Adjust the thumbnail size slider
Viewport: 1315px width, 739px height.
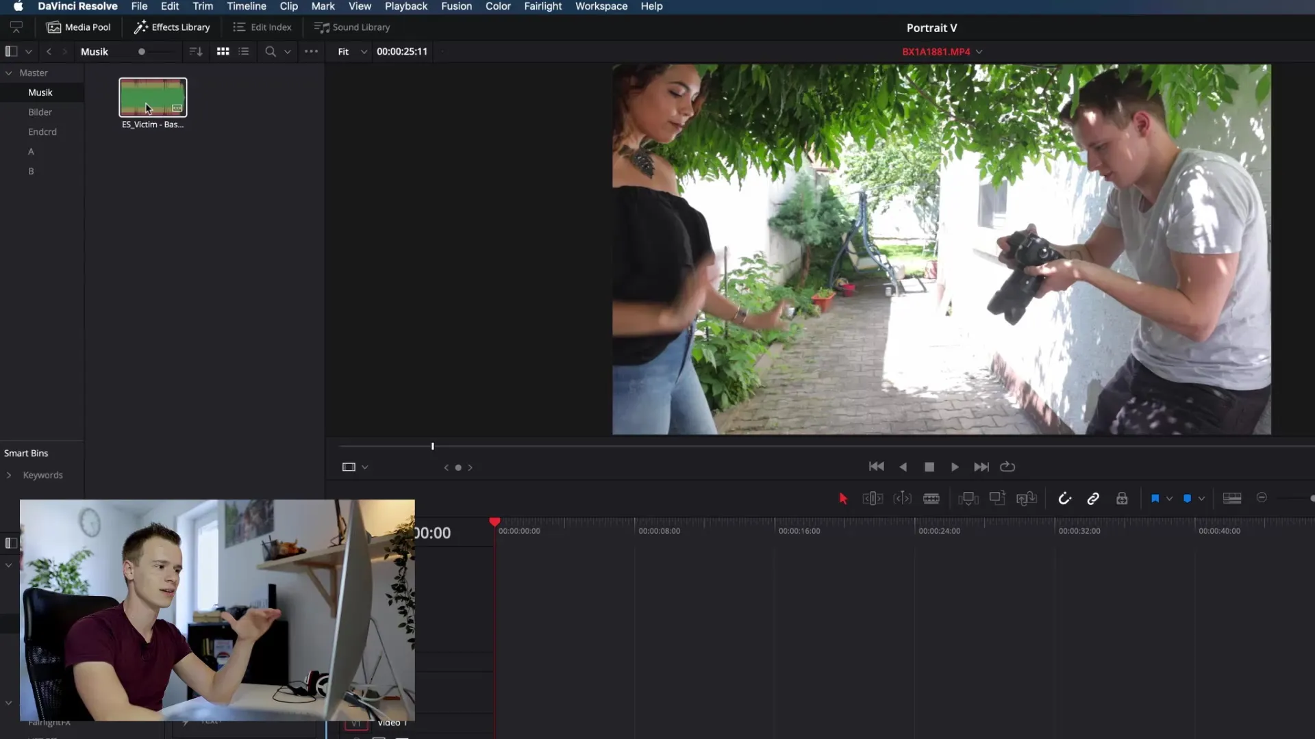tap(142, 51)
